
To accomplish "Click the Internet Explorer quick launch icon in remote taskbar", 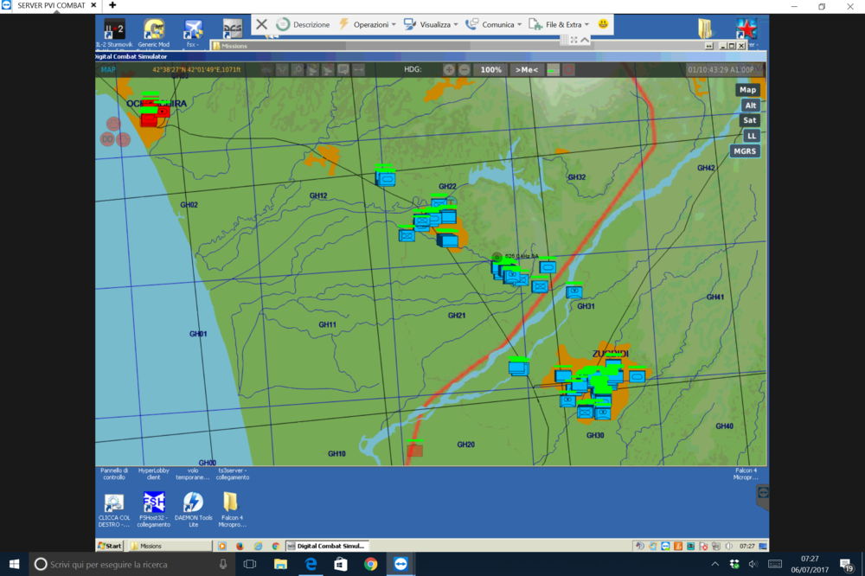I will click(x=258, y=547).
